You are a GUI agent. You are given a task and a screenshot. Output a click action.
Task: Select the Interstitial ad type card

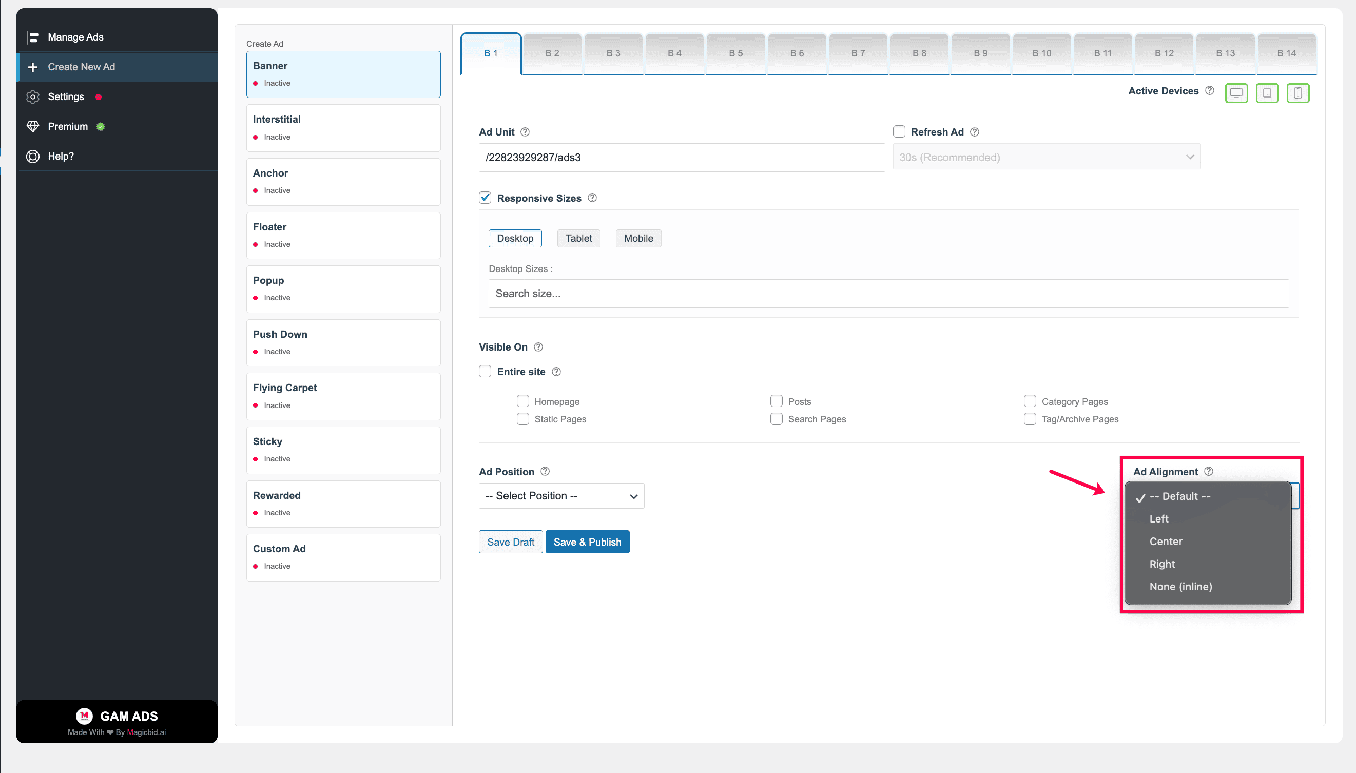(343, 128)
